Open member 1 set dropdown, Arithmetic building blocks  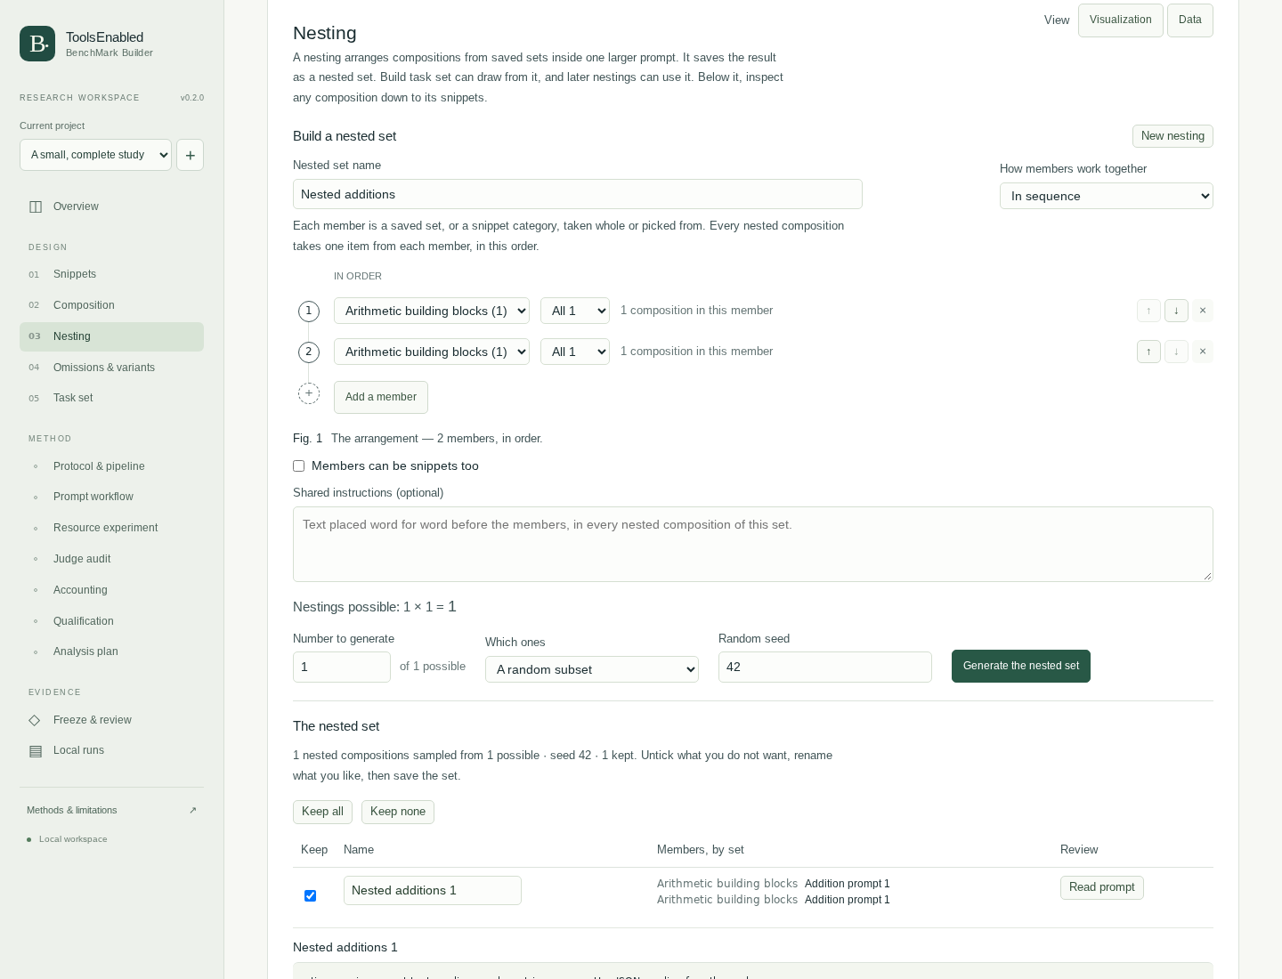coord(432,311)
